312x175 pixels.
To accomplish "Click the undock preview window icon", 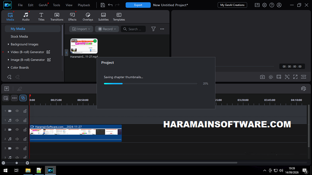I will tap(279, 77).
